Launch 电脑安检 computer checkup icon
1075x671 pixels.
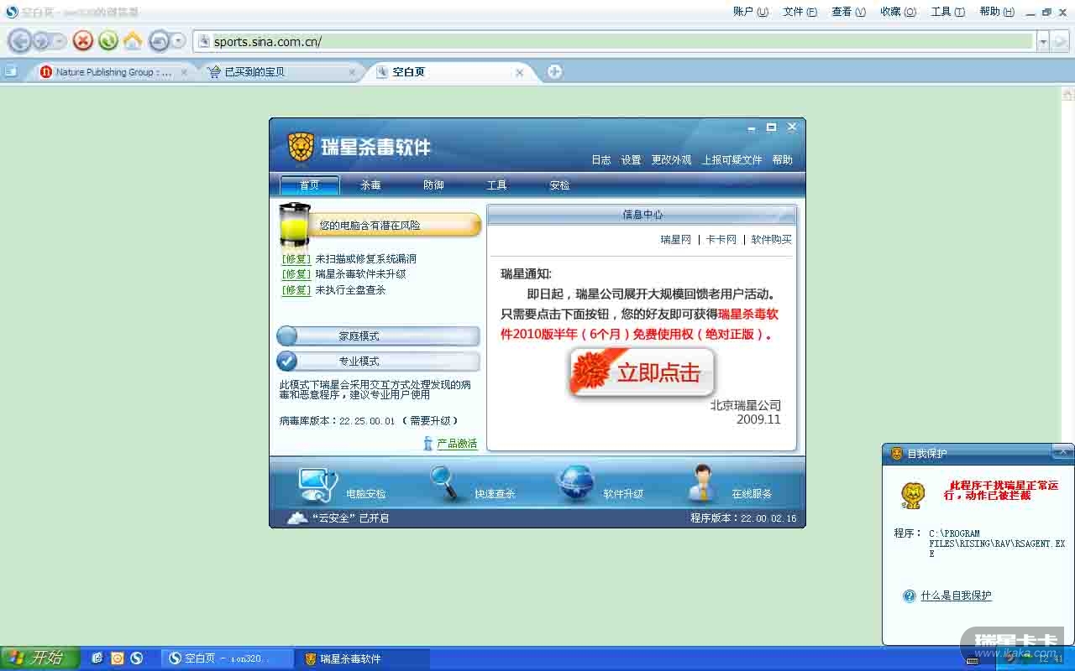[x=318, y=484]
